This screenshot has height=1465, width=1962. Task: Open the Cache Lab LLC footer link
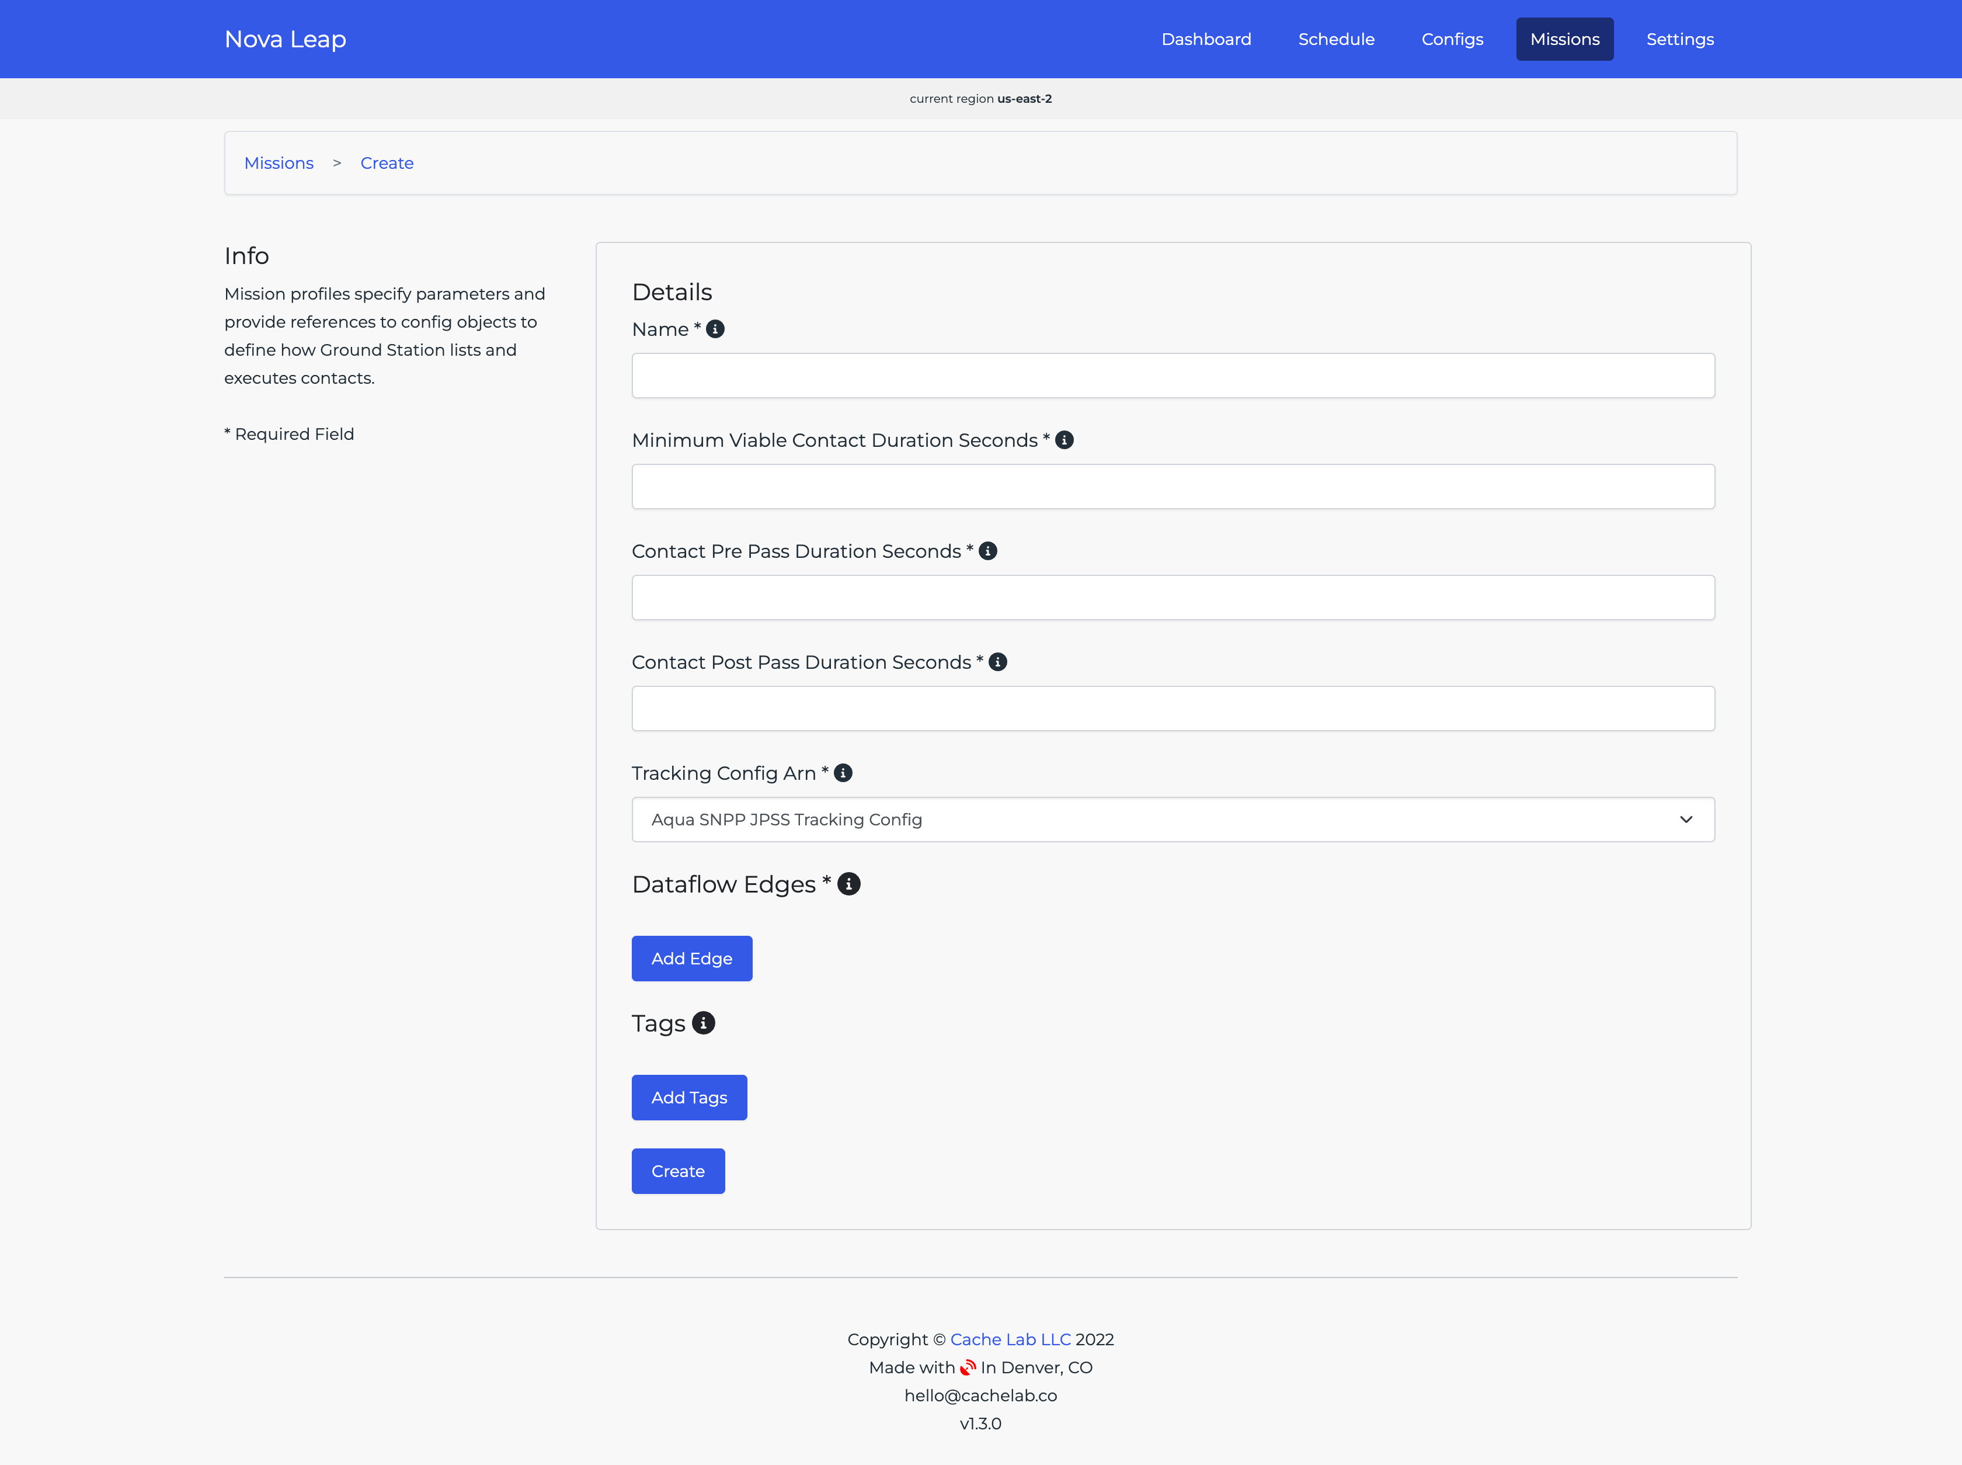pyautogui.click(x=1011, y=1339)
